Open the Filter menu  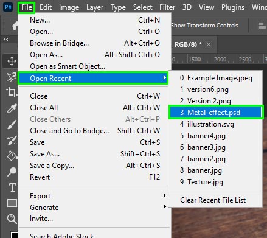[167, 7]
